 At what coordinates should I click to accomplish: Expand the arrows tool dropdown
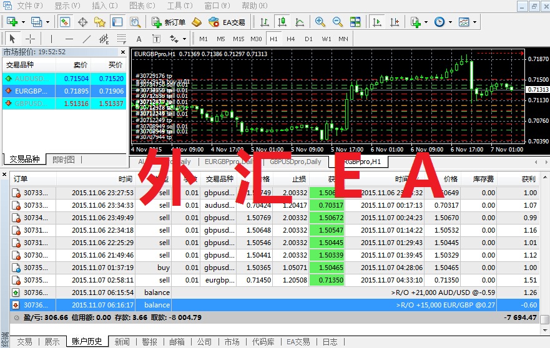tap(184, 39)
